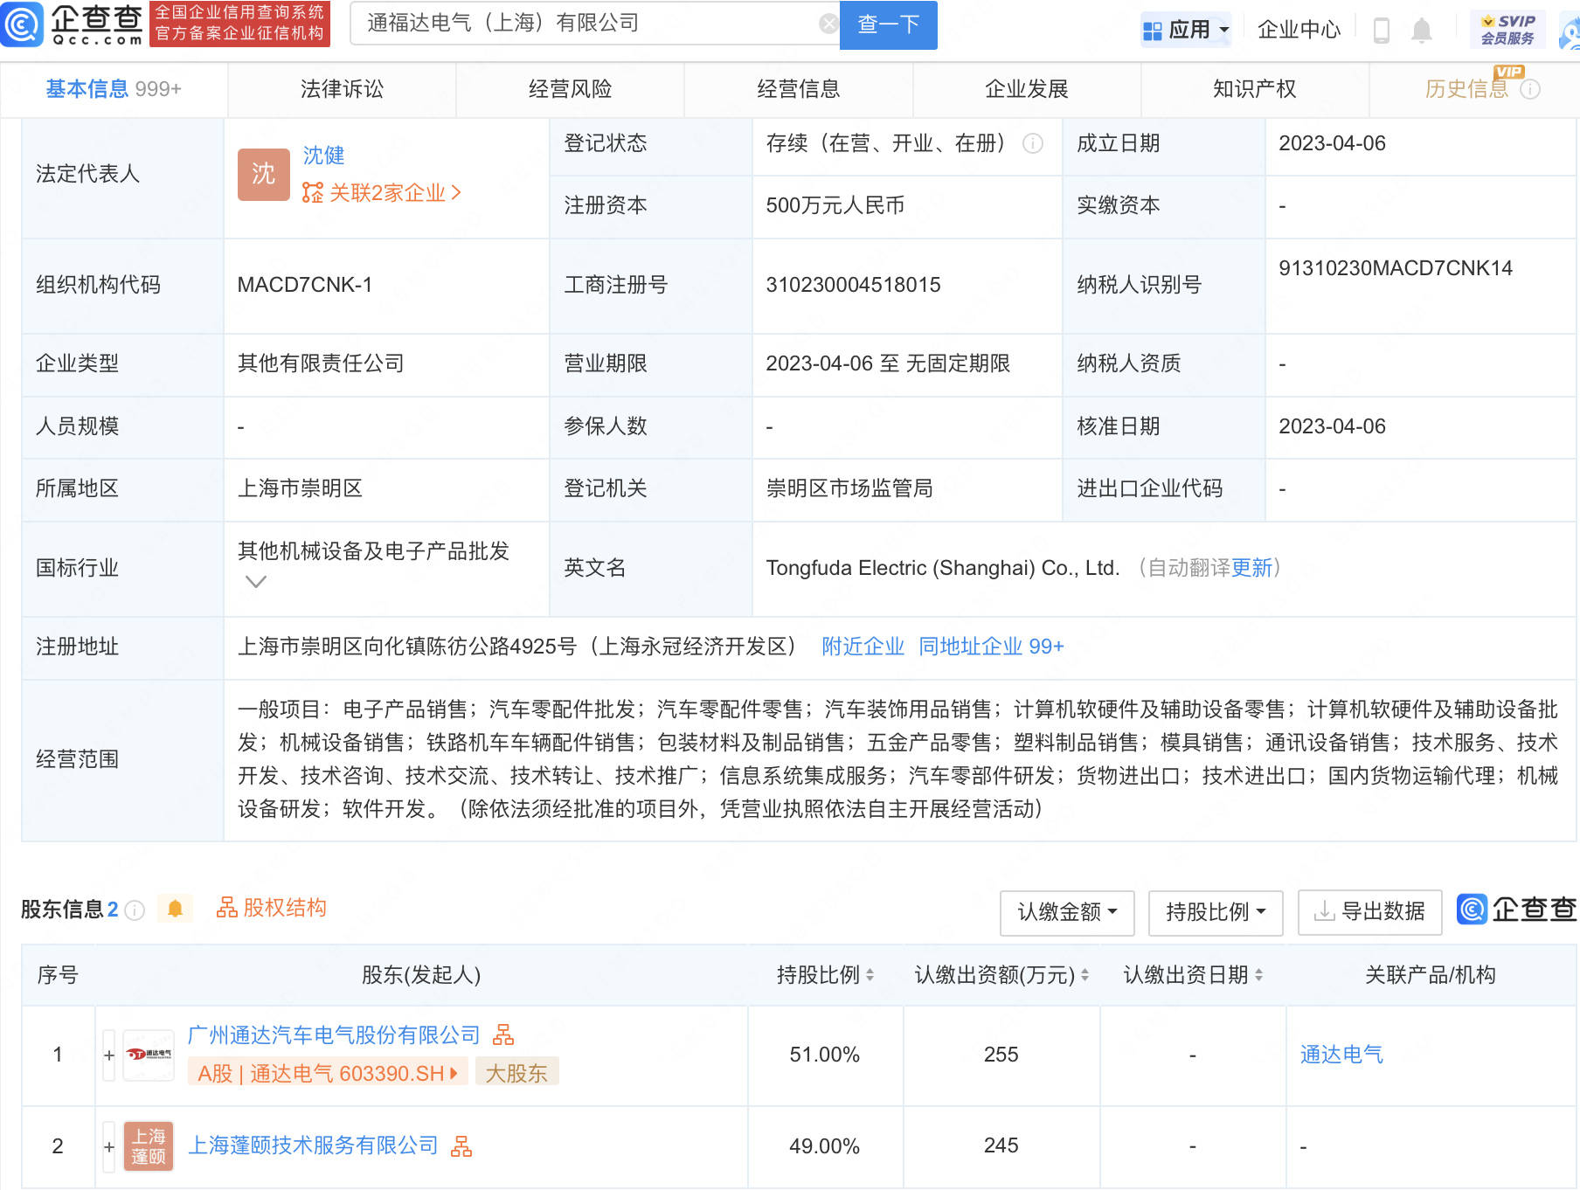
Task: Open the mobile phone app icon
Action: [1381, 31]
